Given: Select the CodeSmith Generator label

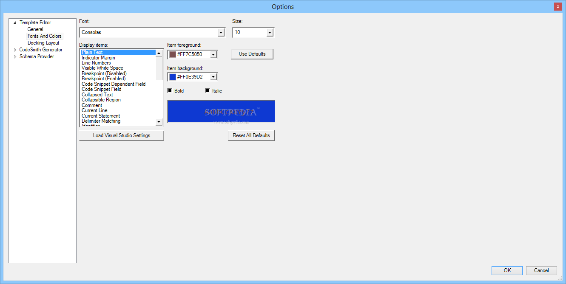Looking at the screenshot, I should [x=41, y=50].
